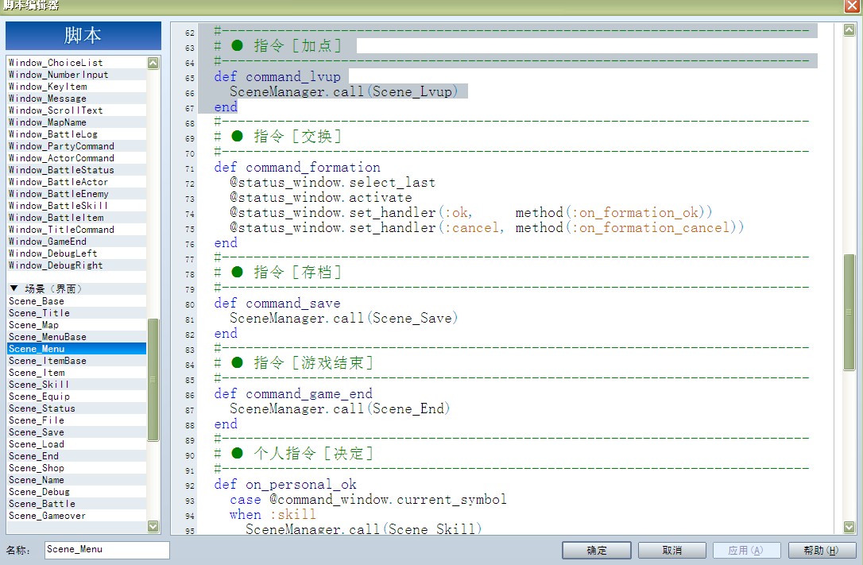This screenshot has width=863, height=565.
Task: Click the code editor scrollbar thumb
Action: click(849, 312)
